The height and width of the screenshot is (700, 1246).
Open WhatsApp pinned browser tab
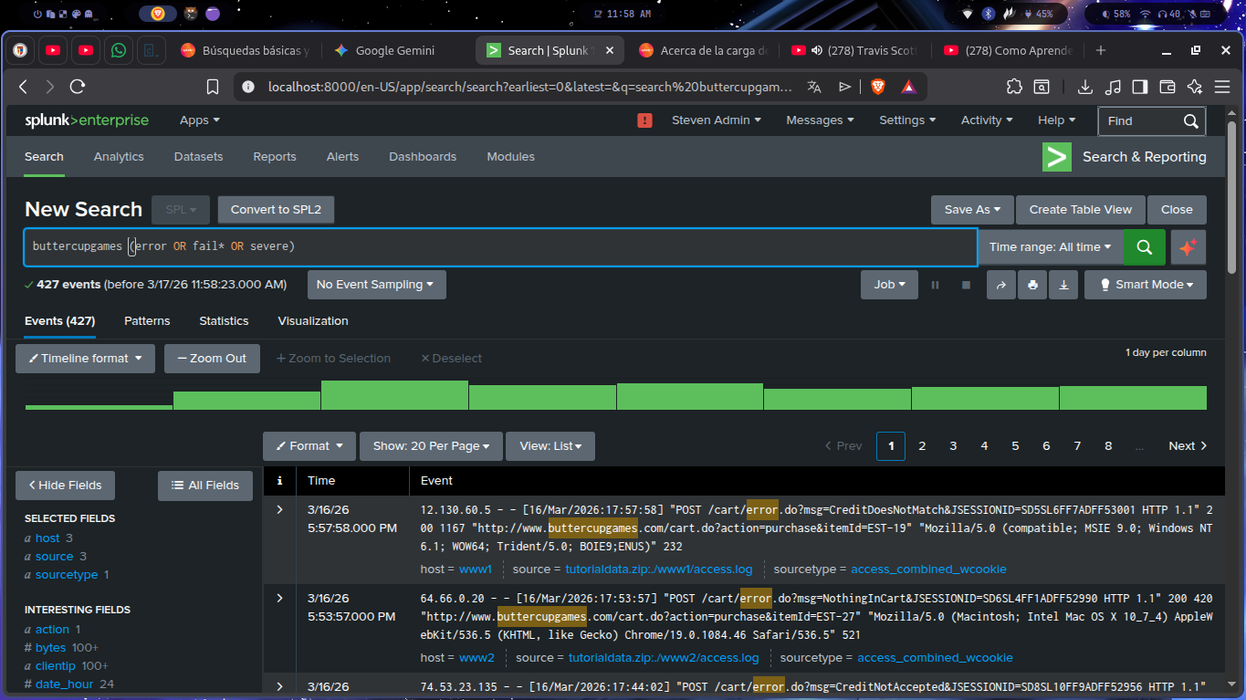click(119, 50)
